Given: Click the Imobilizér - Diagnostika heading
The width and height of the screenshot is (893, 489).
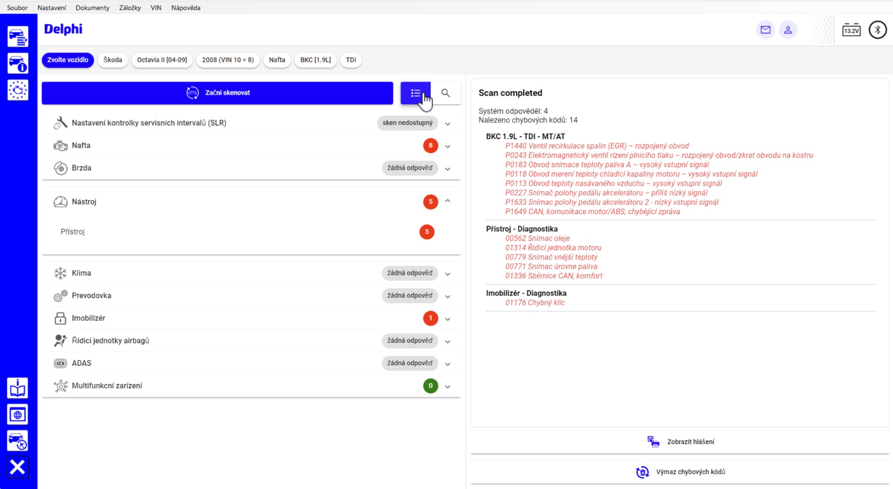Looking at the screenshot, I should [x=526, y=293].
